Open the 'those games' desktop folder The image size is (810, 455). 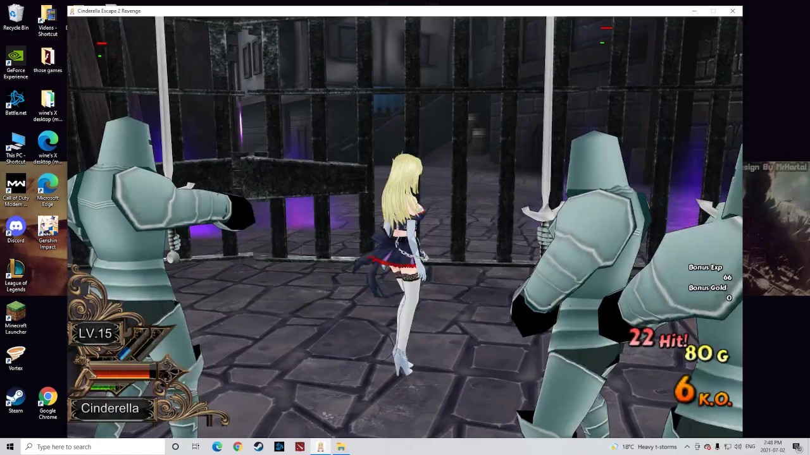[47, 61]
